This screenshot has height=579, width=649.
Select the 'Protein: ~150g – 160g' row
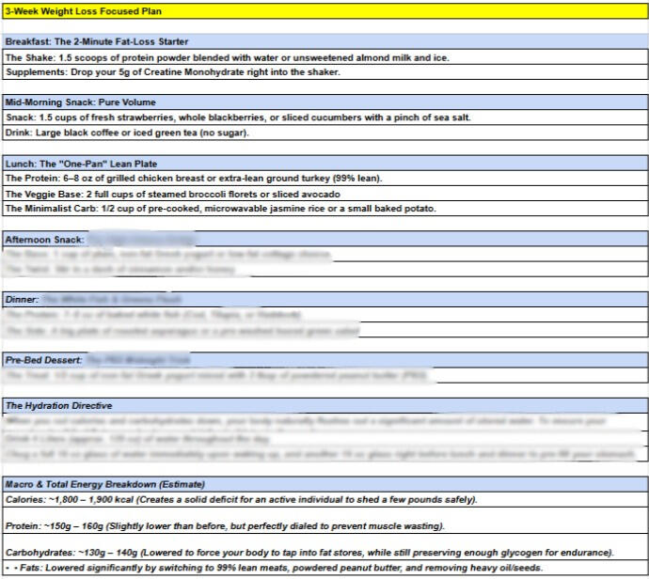[324, 521]
